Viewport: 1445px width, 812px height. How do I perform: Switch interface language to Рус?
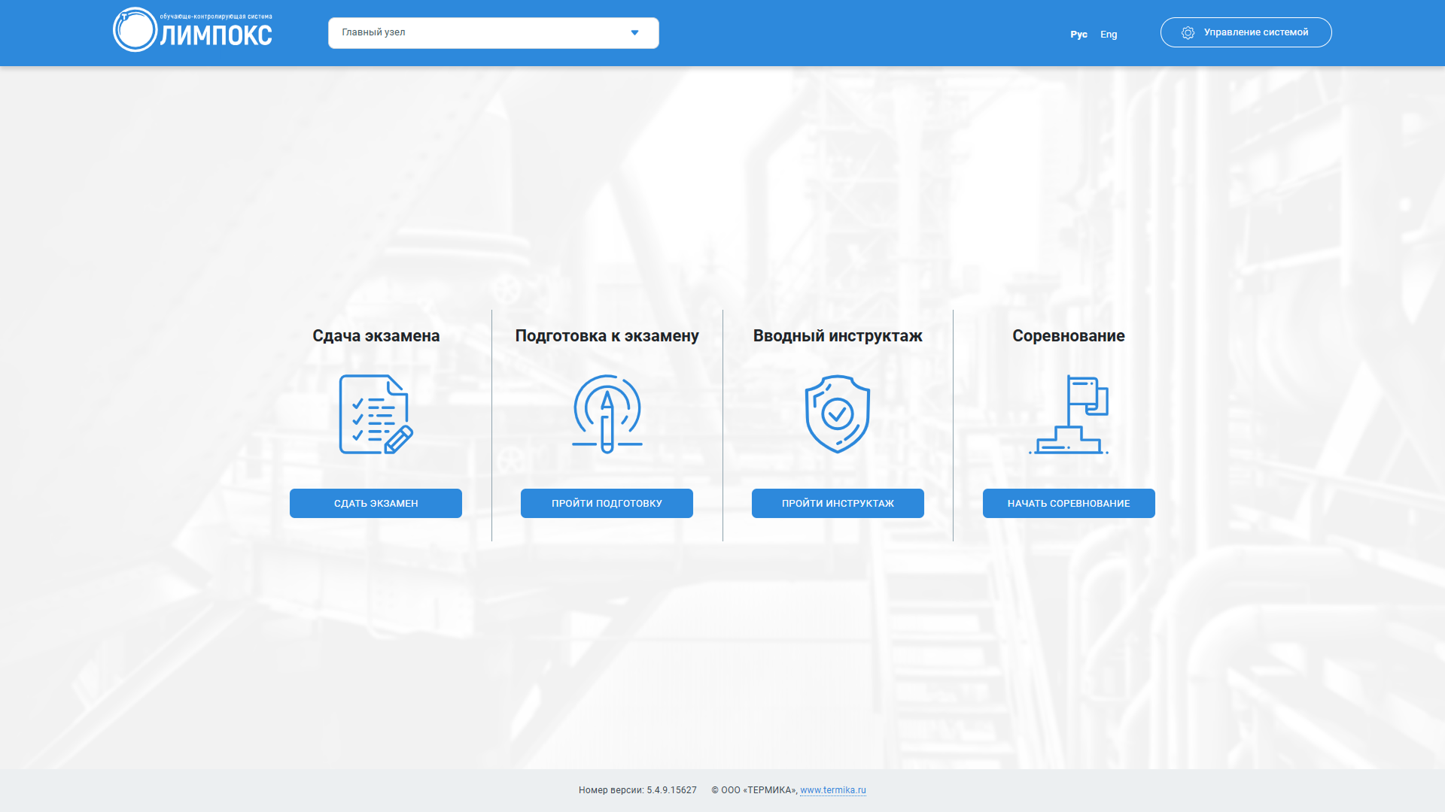pos(1079,34)
